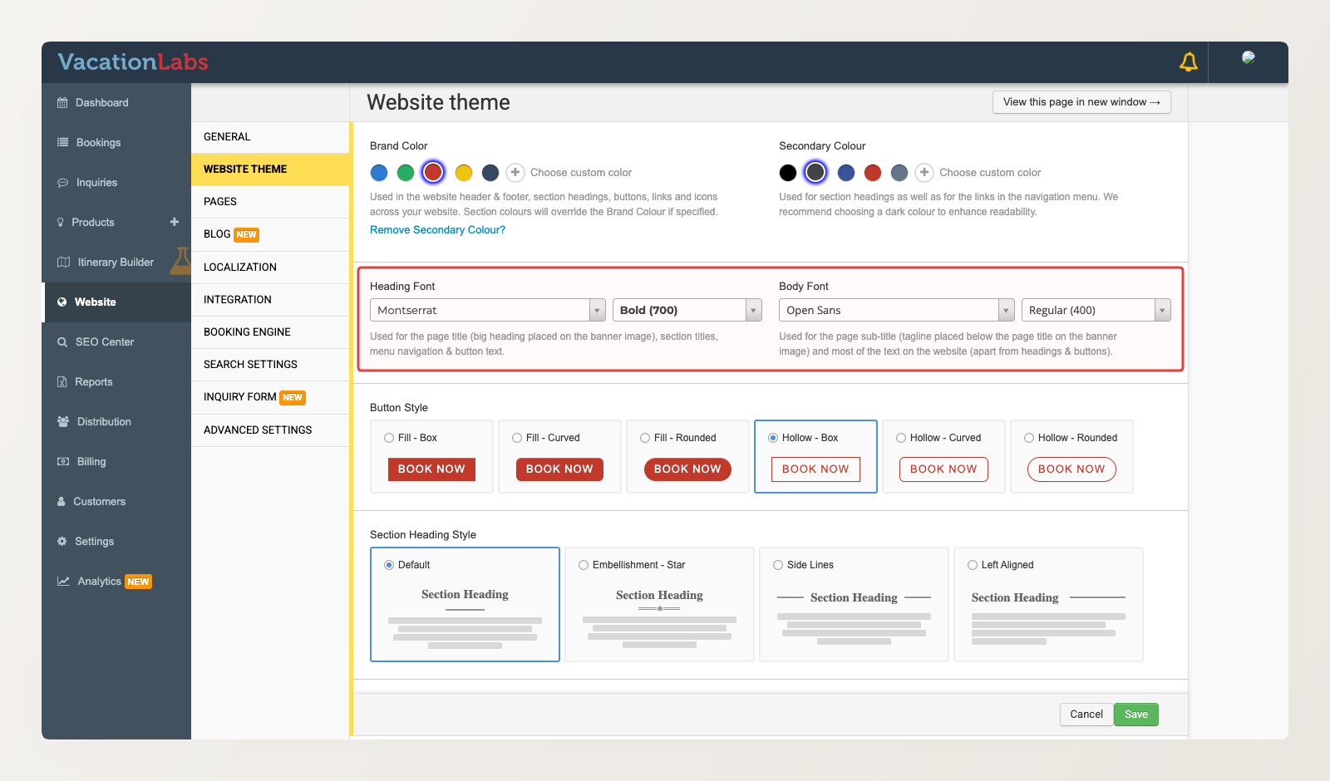Open the Bold (700) heading weight dropdown

[x=687, y=310]
